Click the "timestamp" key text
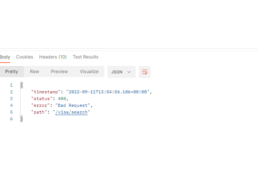The image size is (258, 187). (x=46, y=92)
